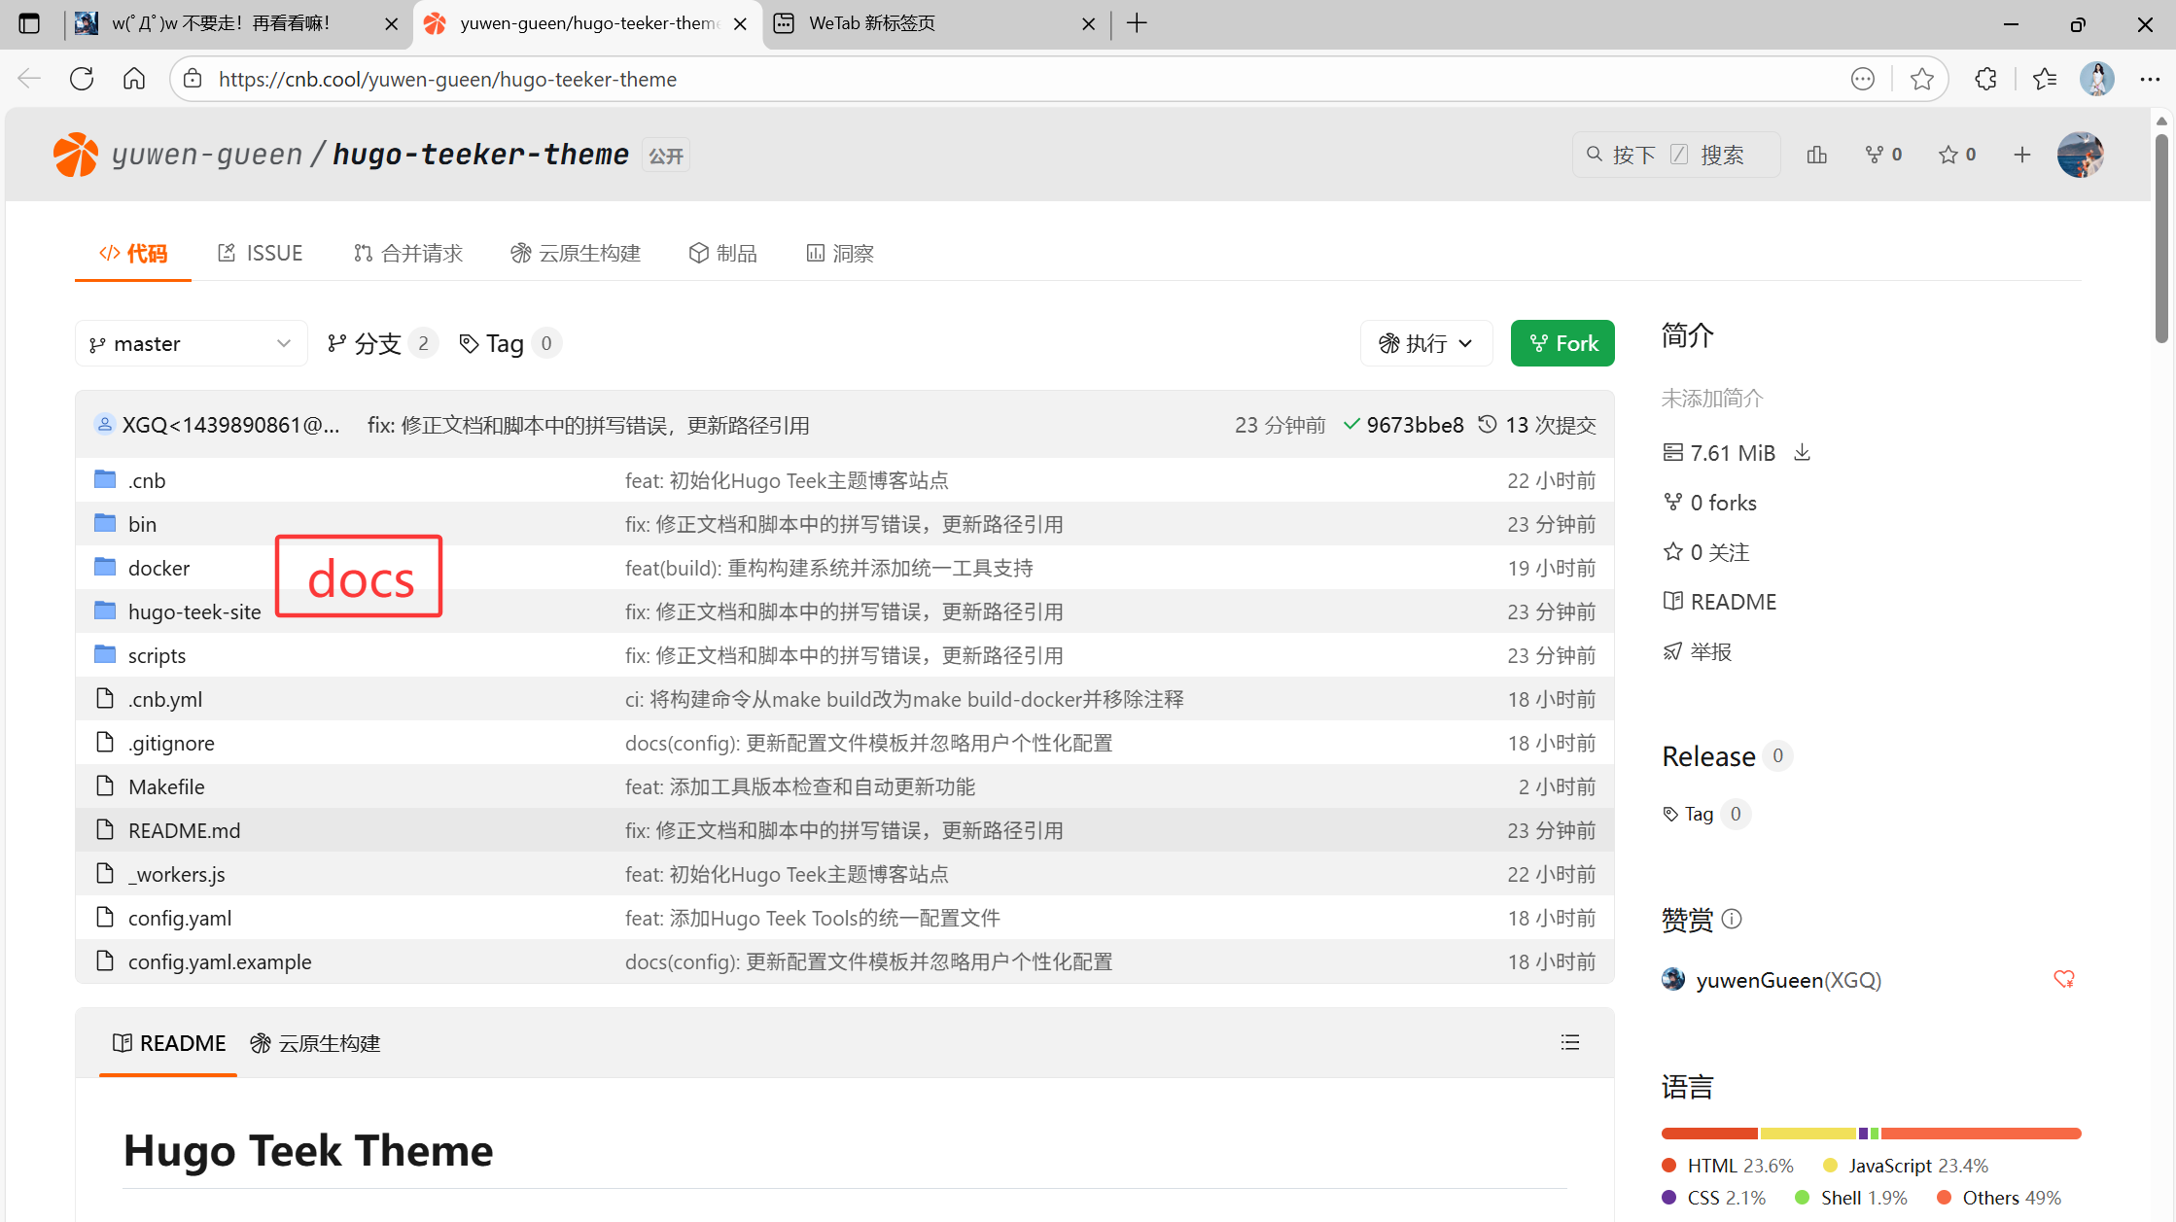Screen dimensions: 2176x1222
Task: Open the 云原生构建 tab beside README
Action: point(315,1043)
